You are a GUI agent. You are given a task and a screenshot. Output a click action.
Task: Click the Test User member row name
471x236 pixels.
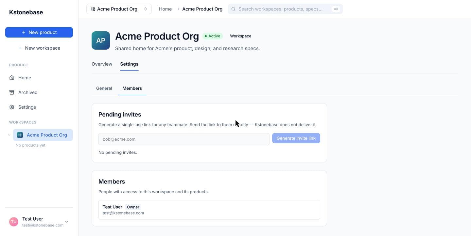113,207
